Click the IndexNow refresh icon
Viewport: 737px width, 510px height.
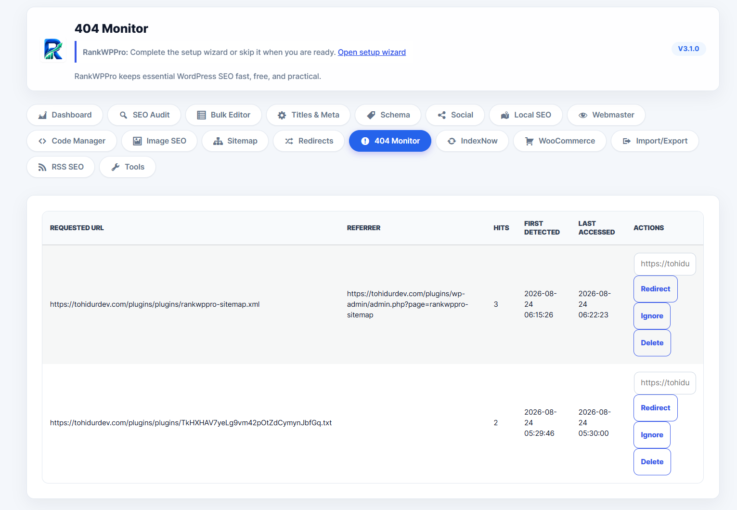tap(452, 141)
